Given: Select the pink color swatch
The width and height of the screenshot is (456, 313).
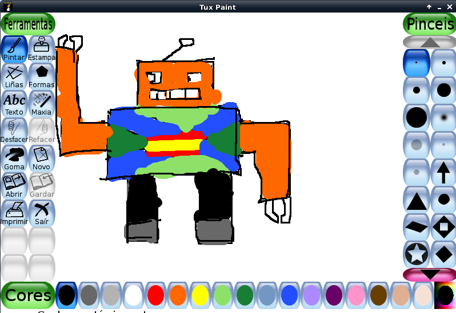Looking at the screenshot, I should pos(356,295).
